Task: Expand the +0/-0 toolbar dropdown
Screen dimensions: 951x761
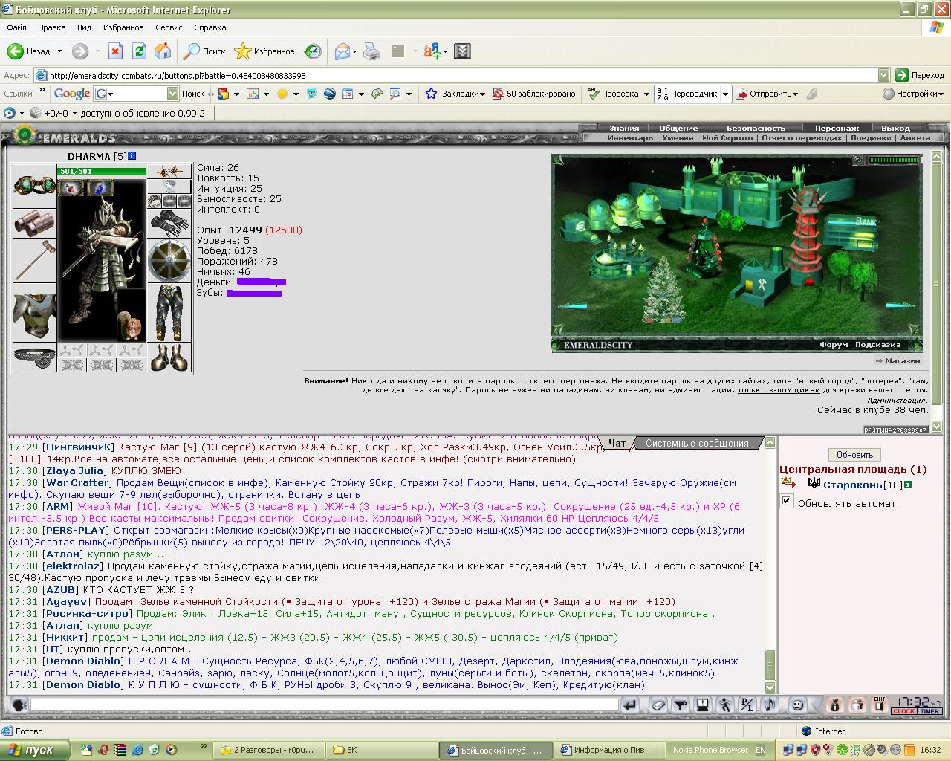Action: 74,113
